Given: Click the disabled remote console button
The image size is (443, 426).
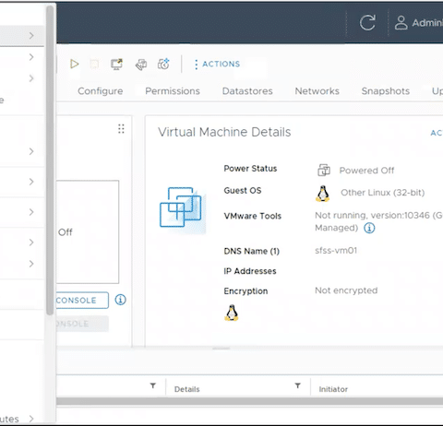Looking at the screenshot, I should point(82,324).
